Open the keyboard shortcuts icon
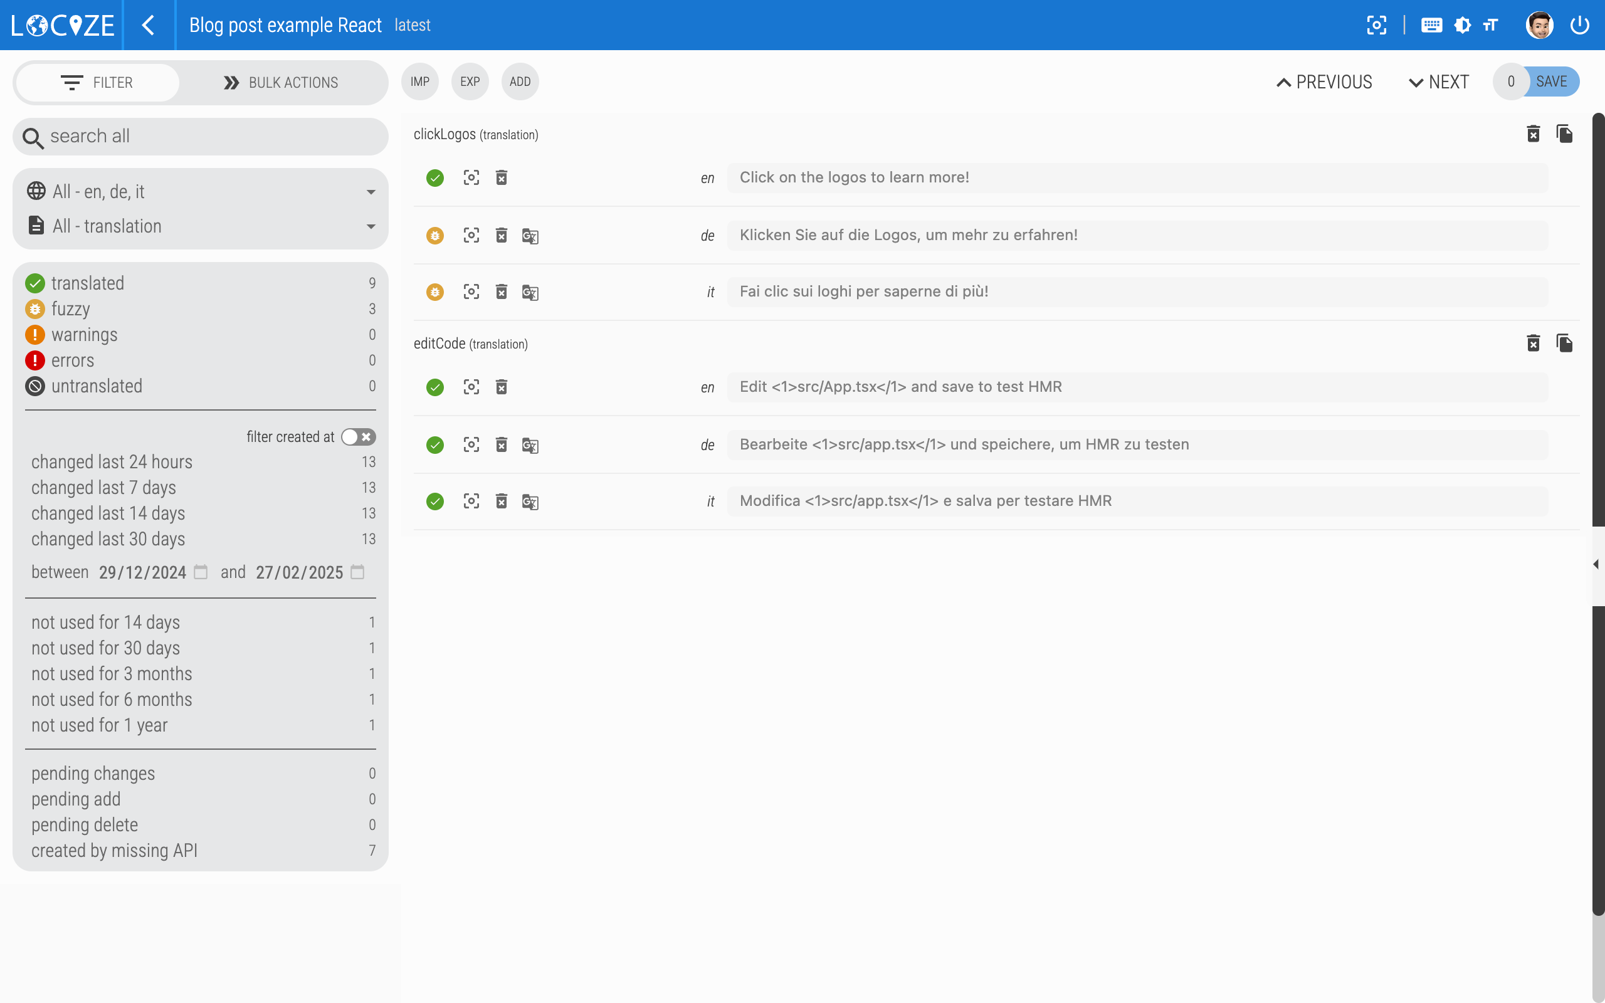This screenshot has height=1003, width=1605. pyautogui.click(x=1431, y=25)
